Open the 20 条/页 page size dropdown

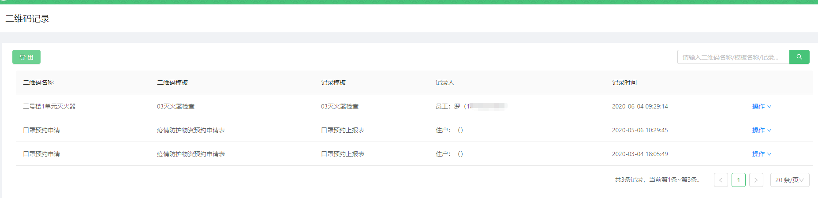pyautogui.click(x=789, y=180)
